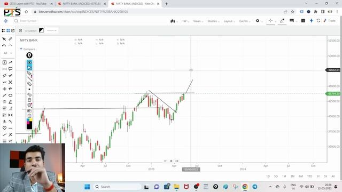Select the eraser in the floating annotation toolbar
The width and height of the screenshot is (342, 192).
pos(29,84)
